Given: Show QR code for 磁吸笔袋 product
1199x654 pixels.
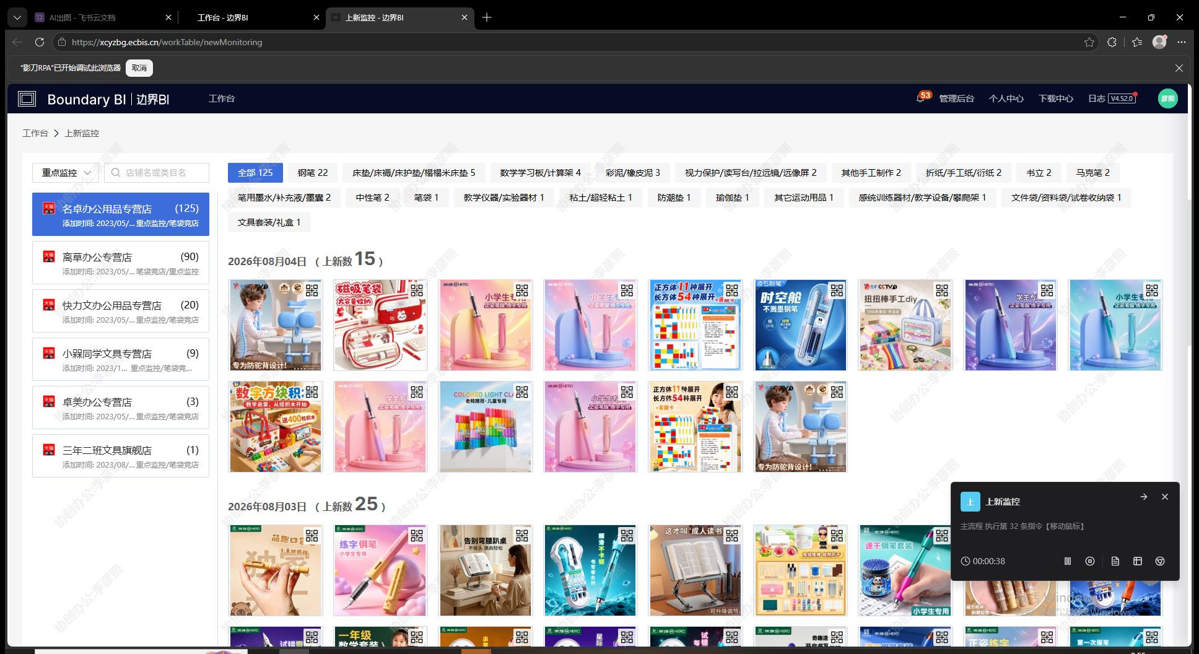Looking at the screenshot, I should [417, 290].
